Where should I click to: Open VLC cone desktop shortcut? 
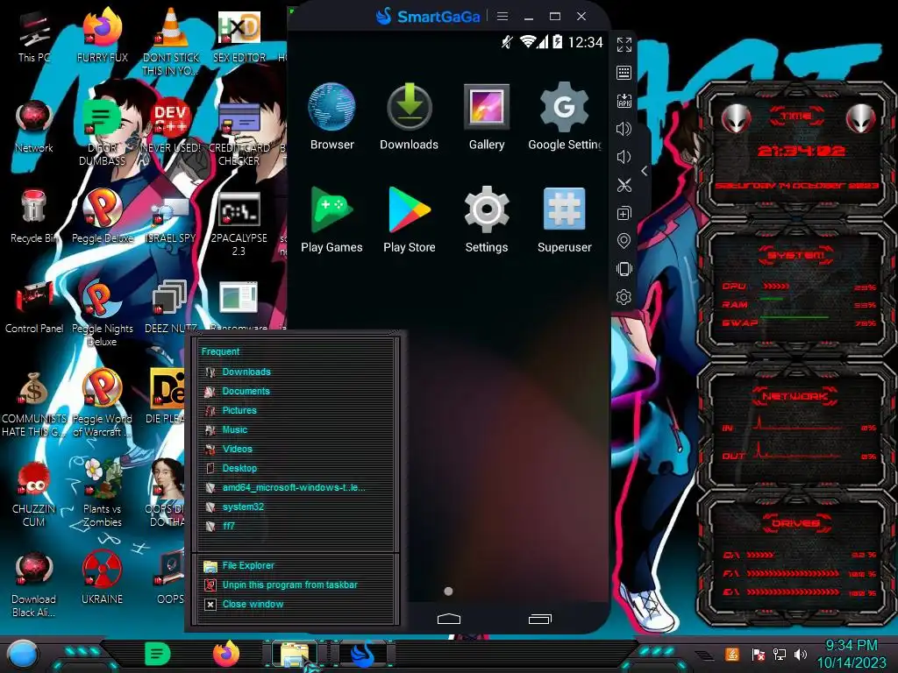(x=171, y=41)
